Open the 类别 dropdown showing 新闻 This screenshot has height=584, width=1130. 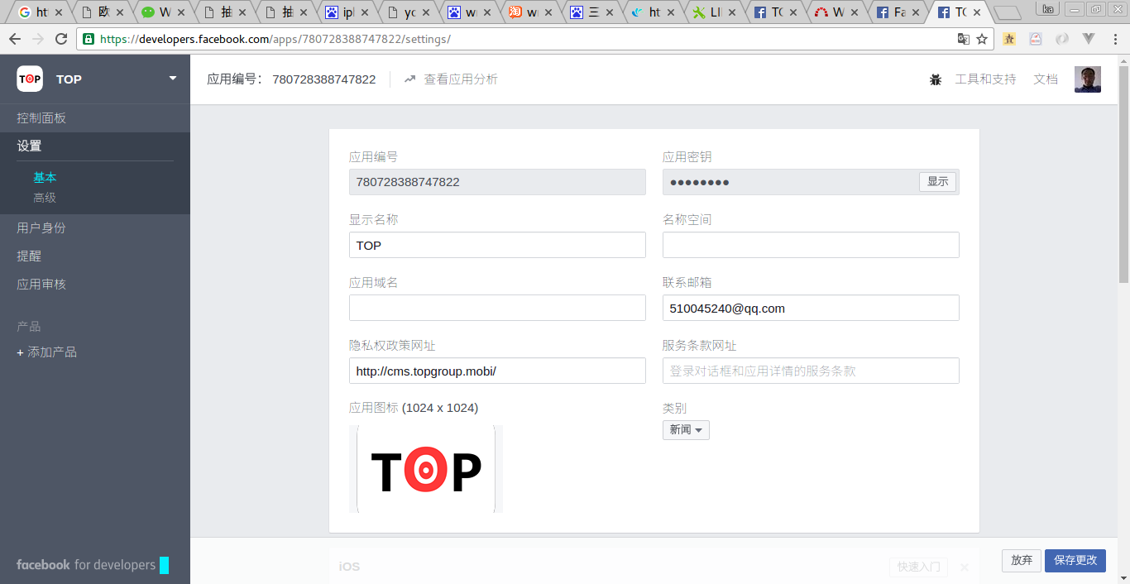pyautogui.click(x=685, y=429)
